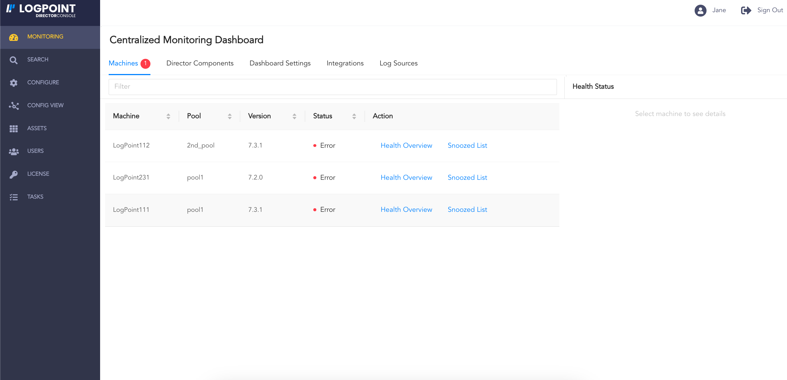Open the Log Sources tab
Image resolution: width=787 pixels, height=380 pixels.
tap(398, 63)
